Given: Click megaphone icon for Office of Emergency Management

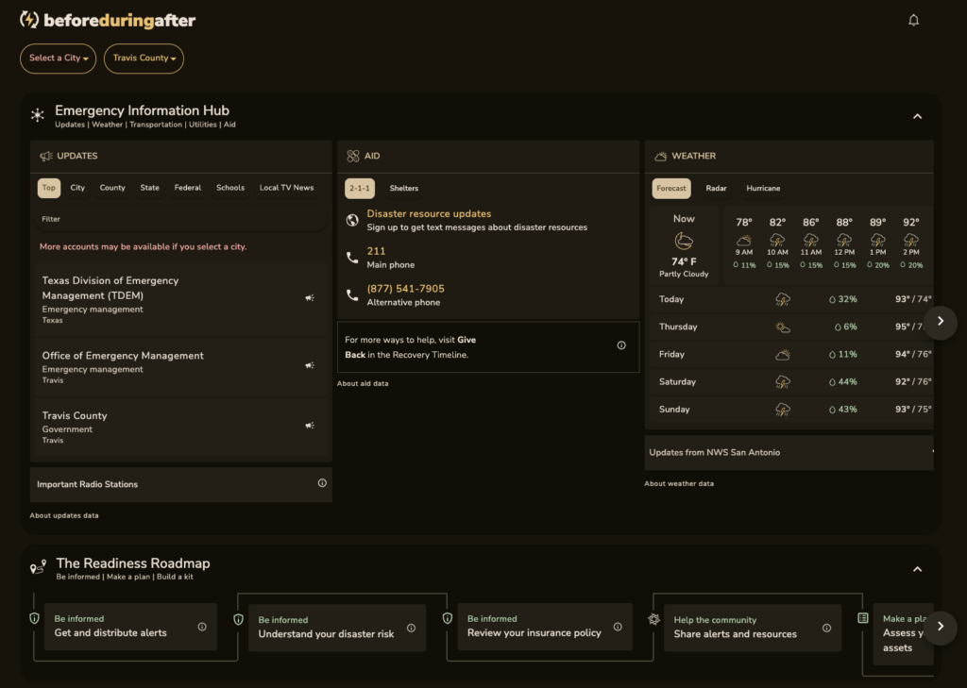Looking at the screenshot, I should (310, 365).
